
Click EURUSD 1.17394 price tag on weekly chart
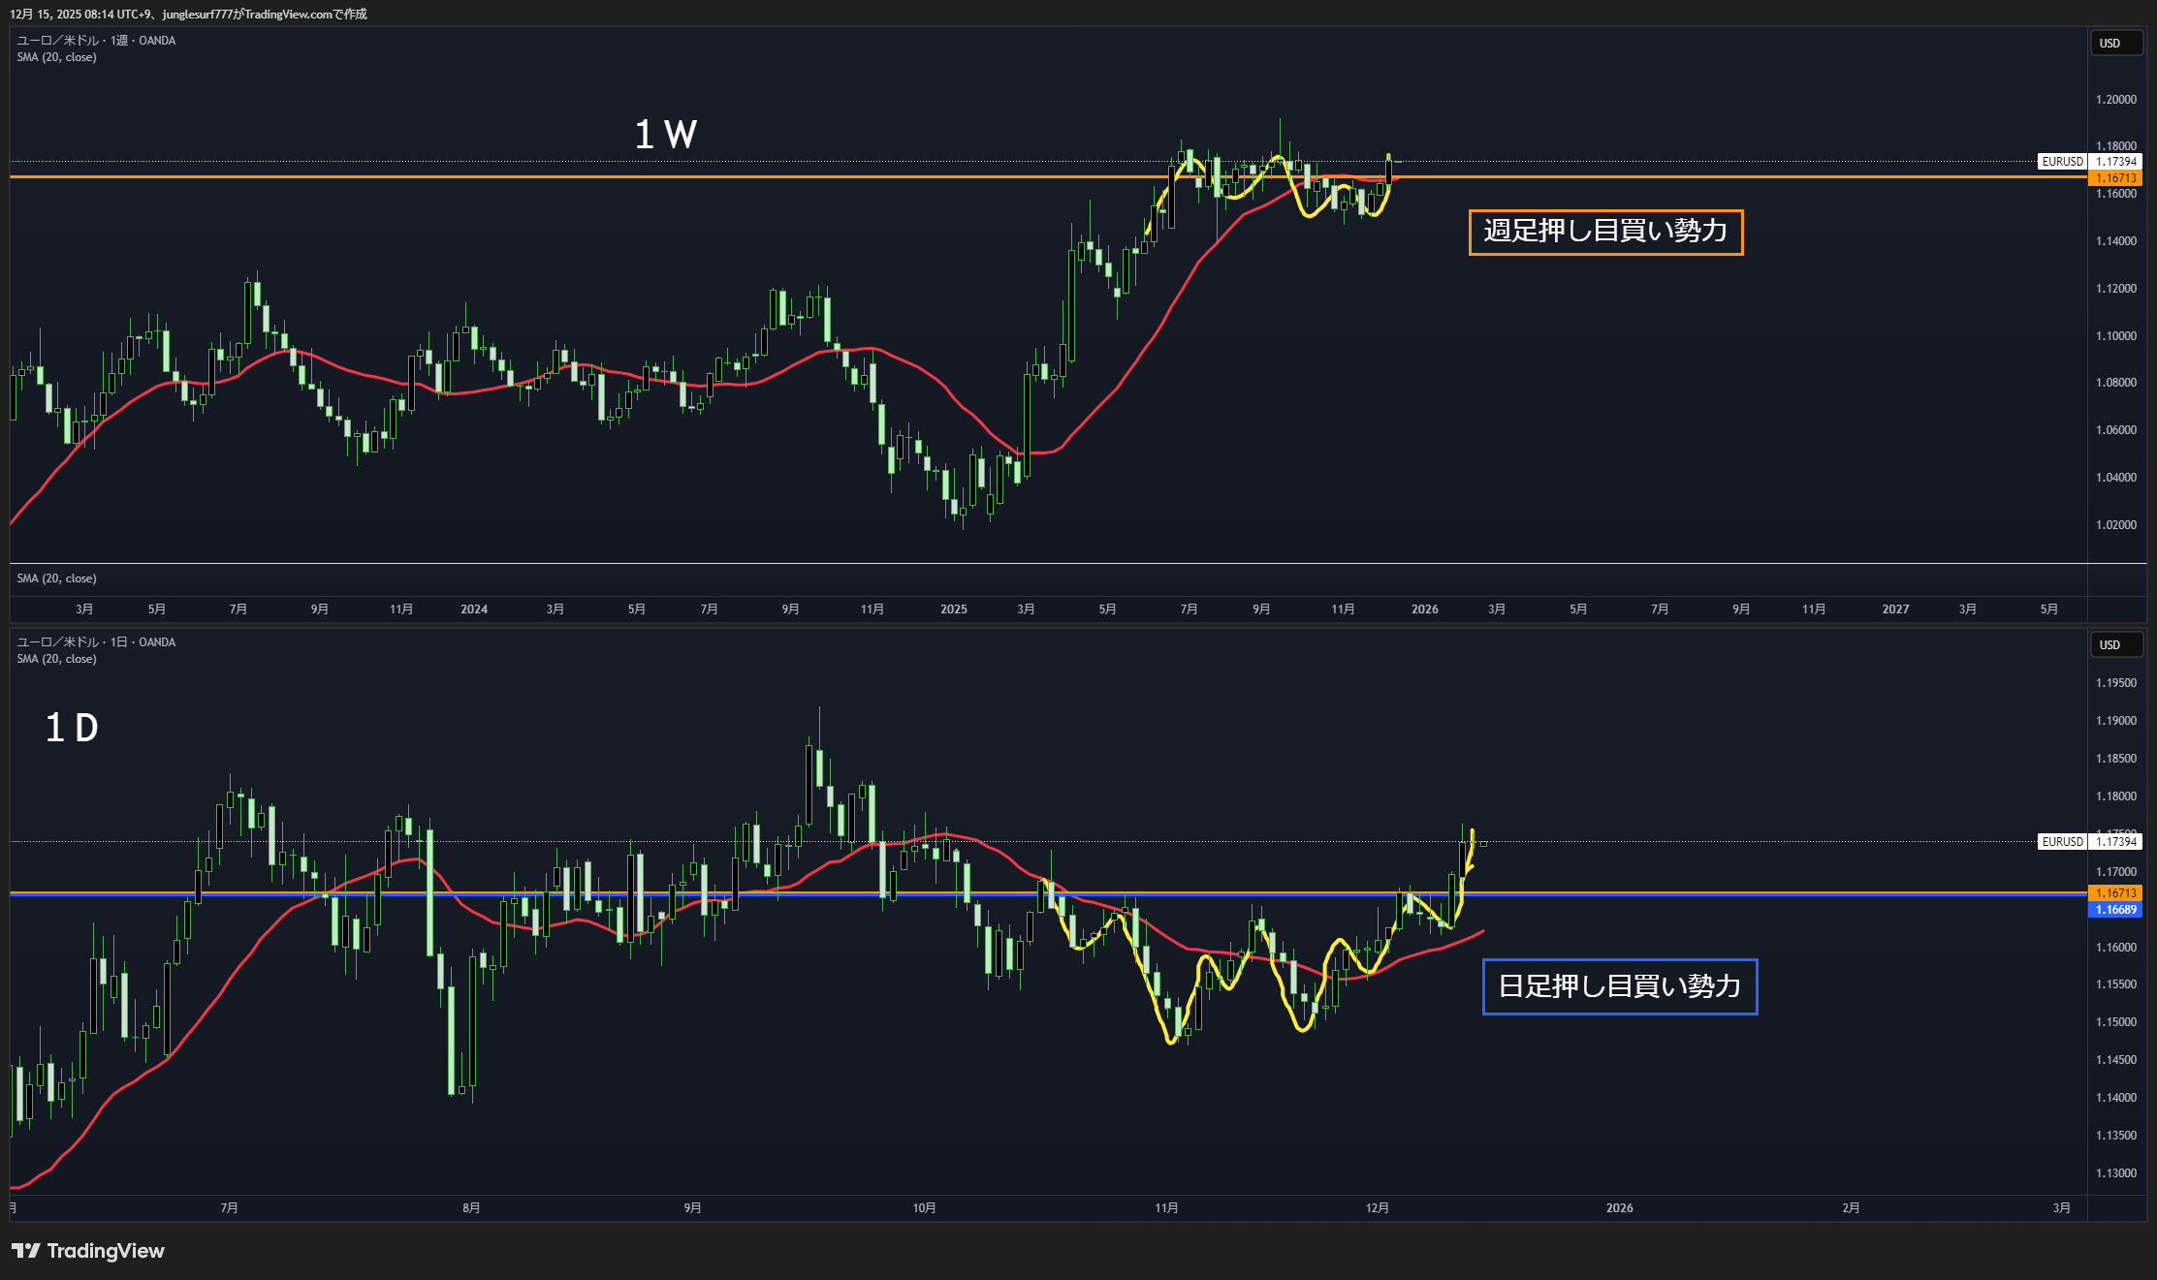point(2088,162)
